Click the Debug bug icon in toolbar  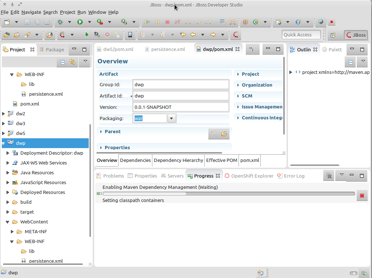pyautogui.click(x=60, y=22)
